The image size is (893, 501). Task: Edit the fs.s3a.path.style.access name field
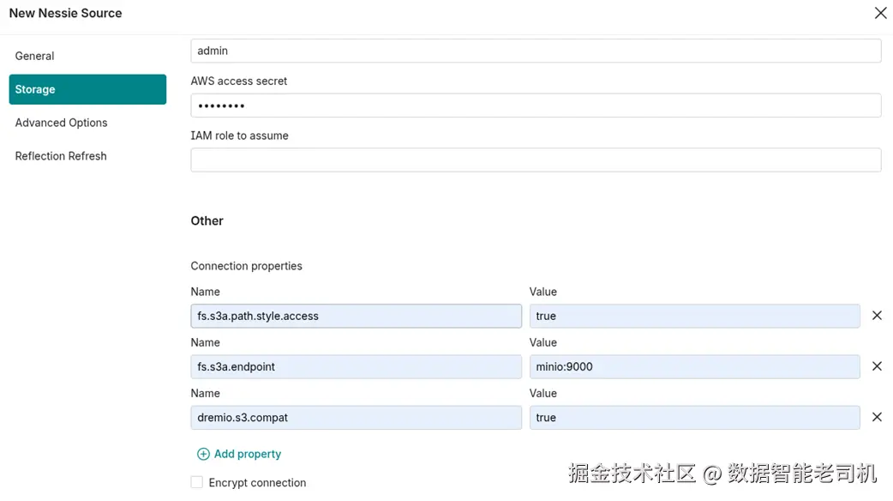[356, 316]
